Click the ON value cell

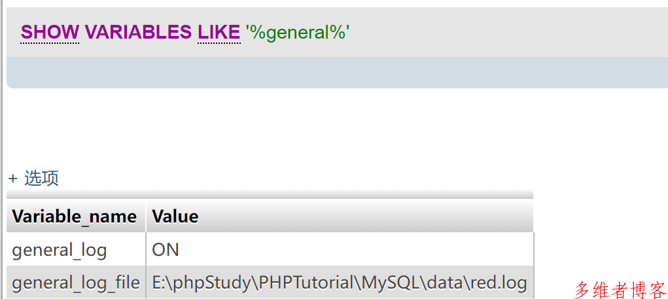tap(340, 249)
